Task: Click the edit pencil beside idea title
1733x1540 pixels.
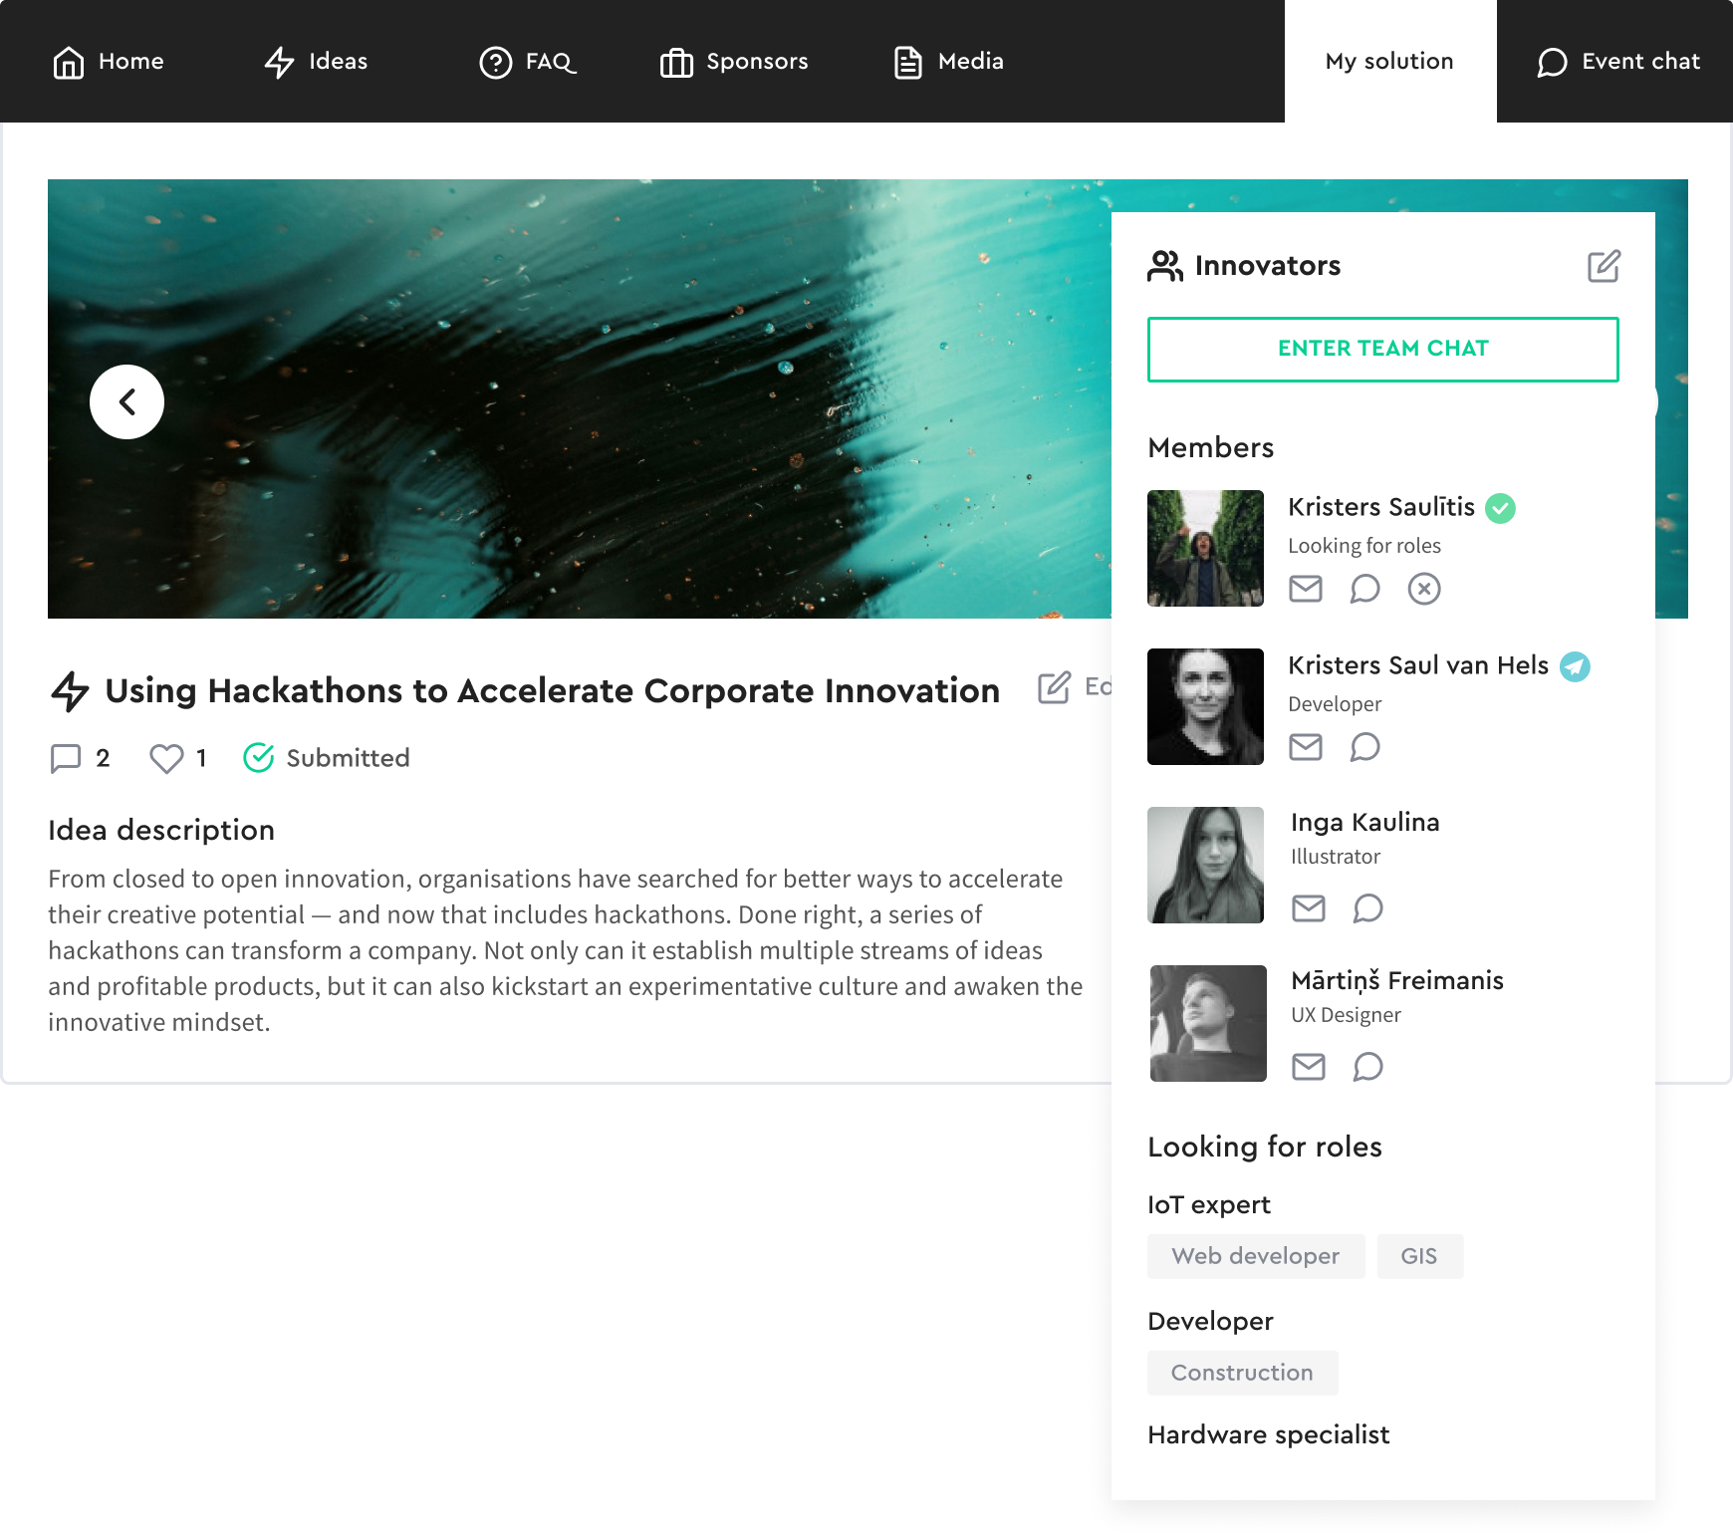Action: click(1055, 687)
